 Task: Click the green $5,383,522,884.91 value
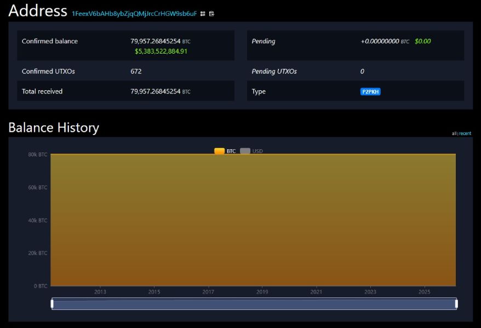pos(161,51)
